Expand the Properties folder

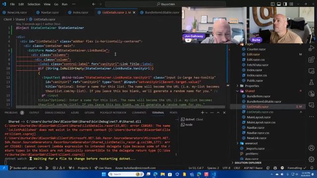point(238,86)
